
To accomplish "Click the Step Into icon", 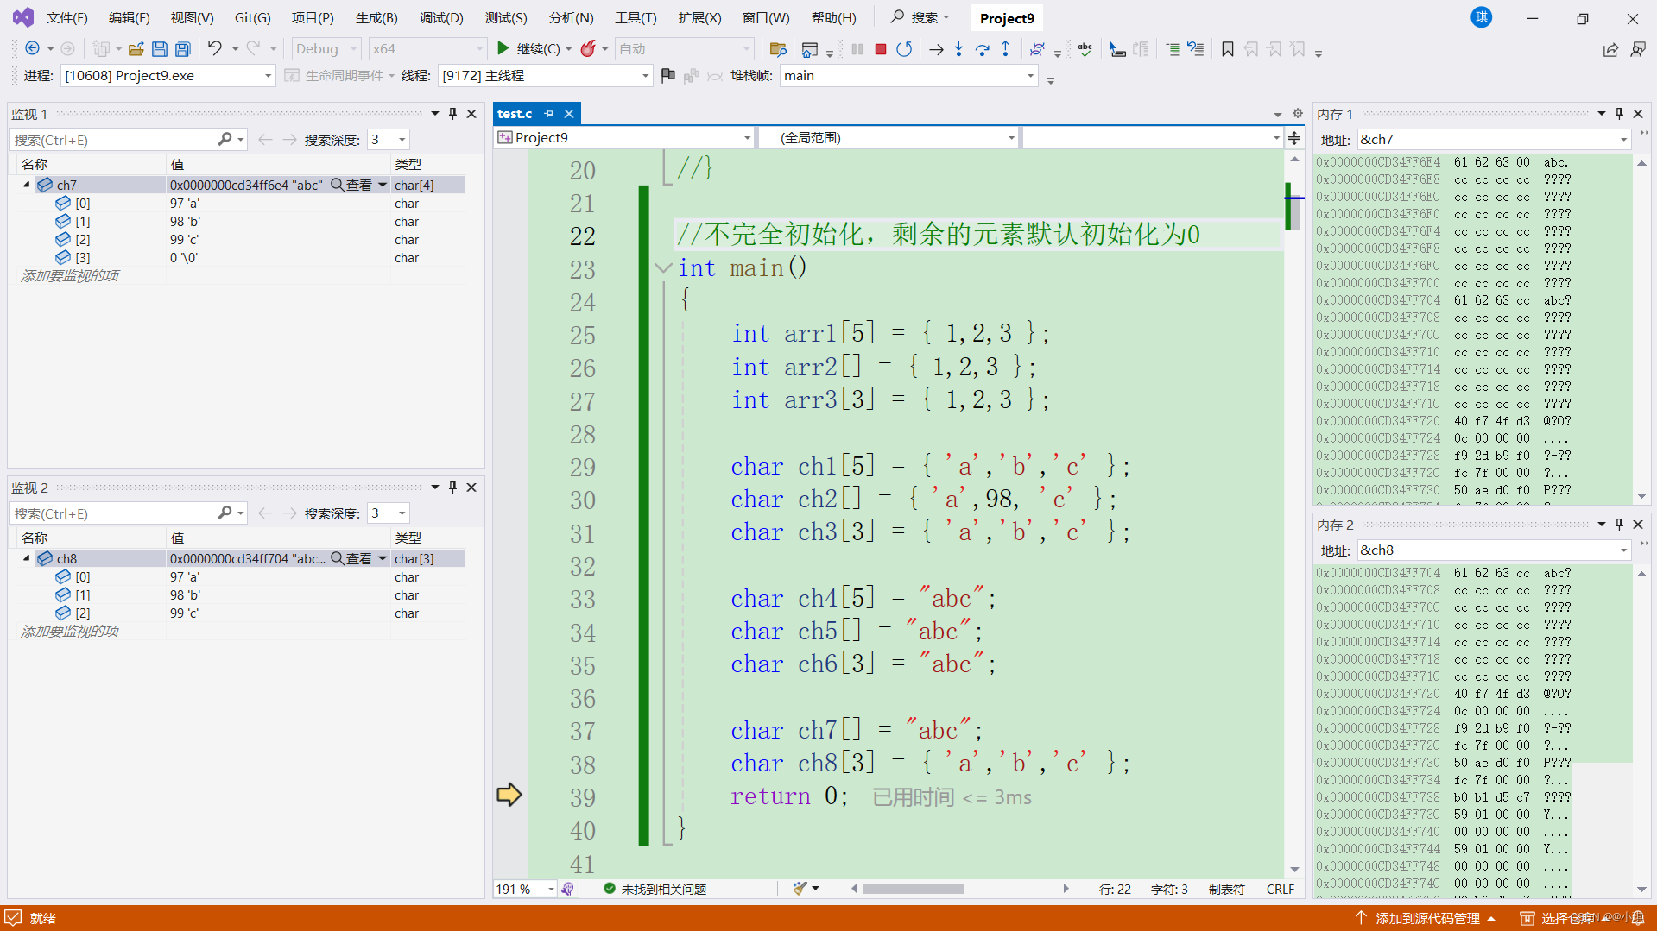I will 958,49.
